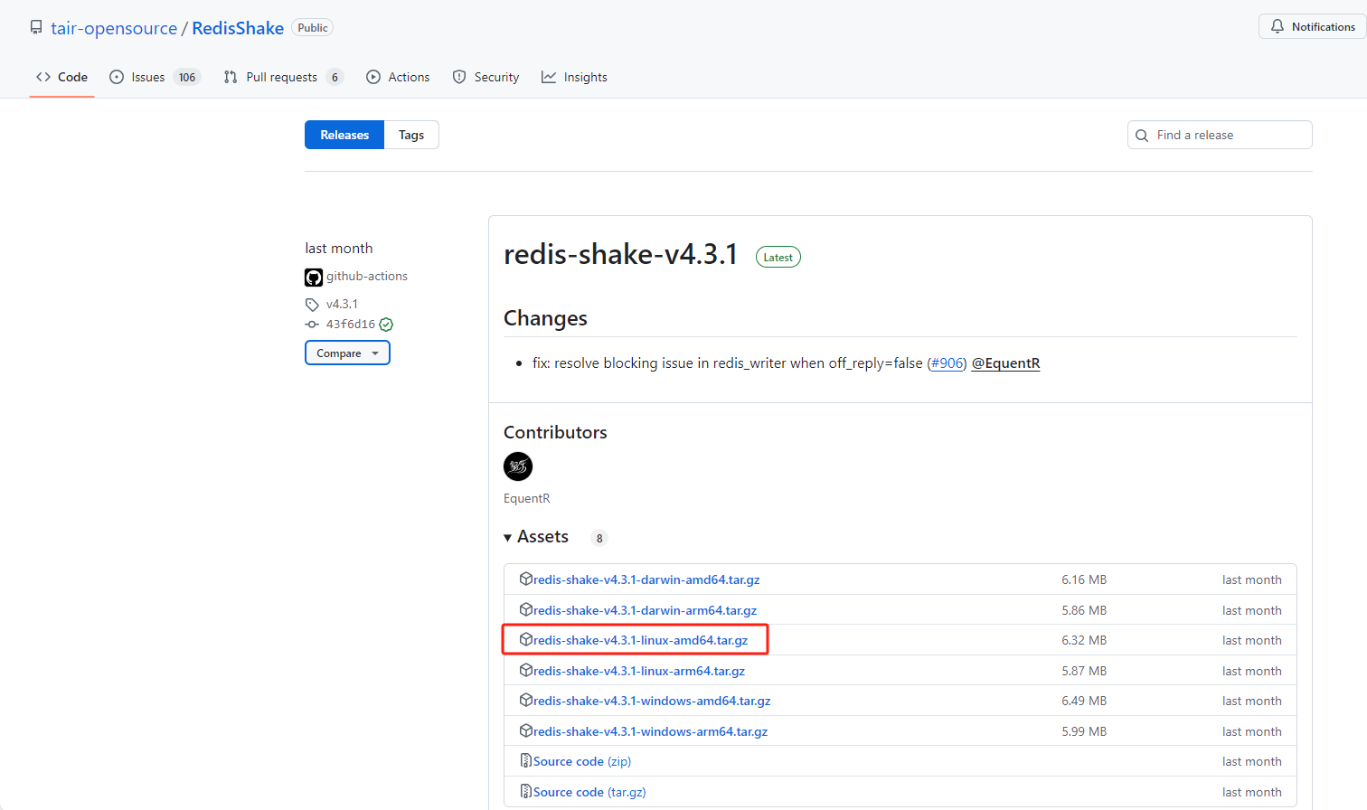Download redis-shake-v4.3.1-windows-arm64.tar.gz
Image resolution: width=1367 pixels, height=810 pixels.
coord(651,731)
